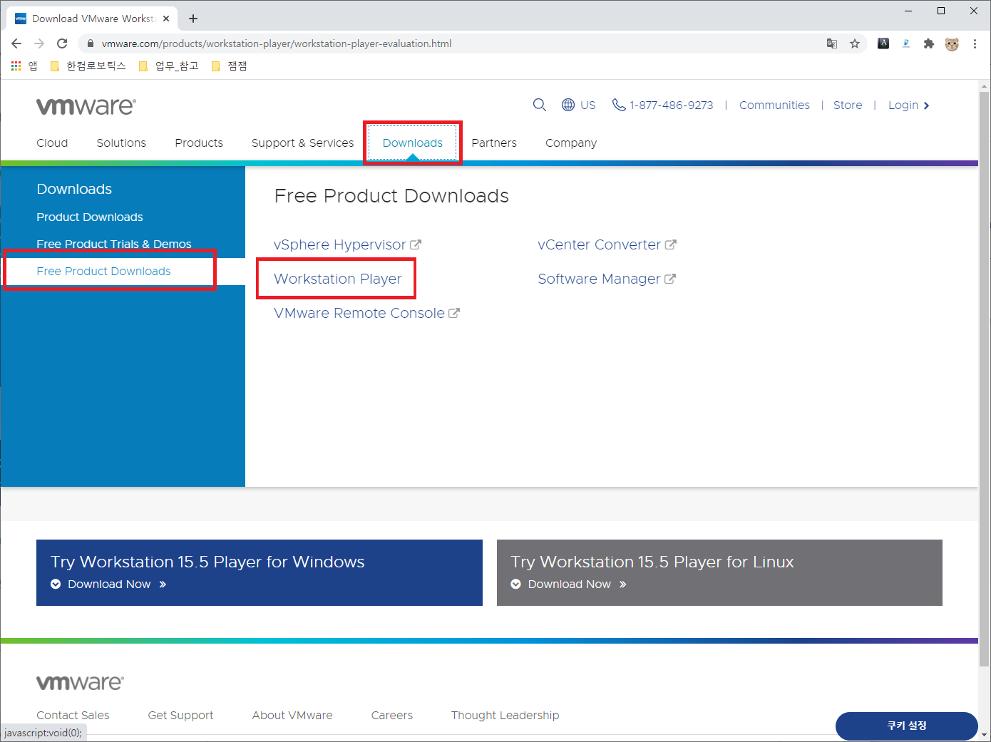Viewport: 991px width, 742px height.
Task: Expand the chevron beside Login
Action: (926, 105)
